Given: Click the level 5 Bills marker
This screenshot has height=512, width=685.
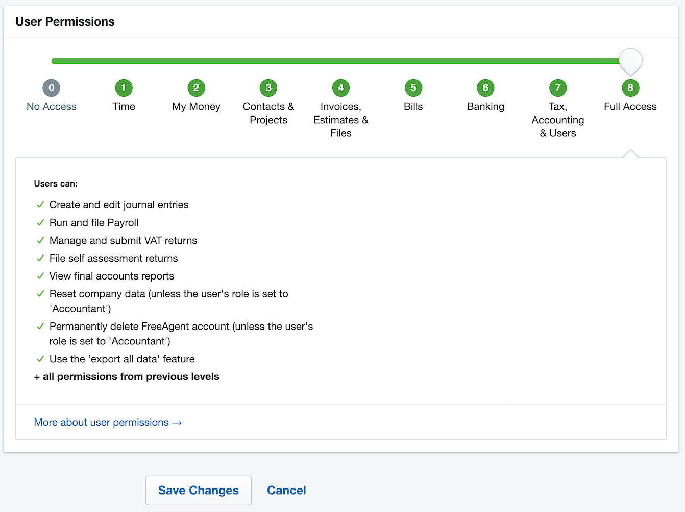Looking at the screenshot, I should tap(413, 87).
